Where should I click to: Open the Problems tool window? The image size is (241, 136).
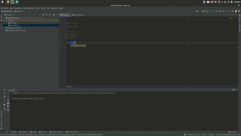(x=23, y=132)
